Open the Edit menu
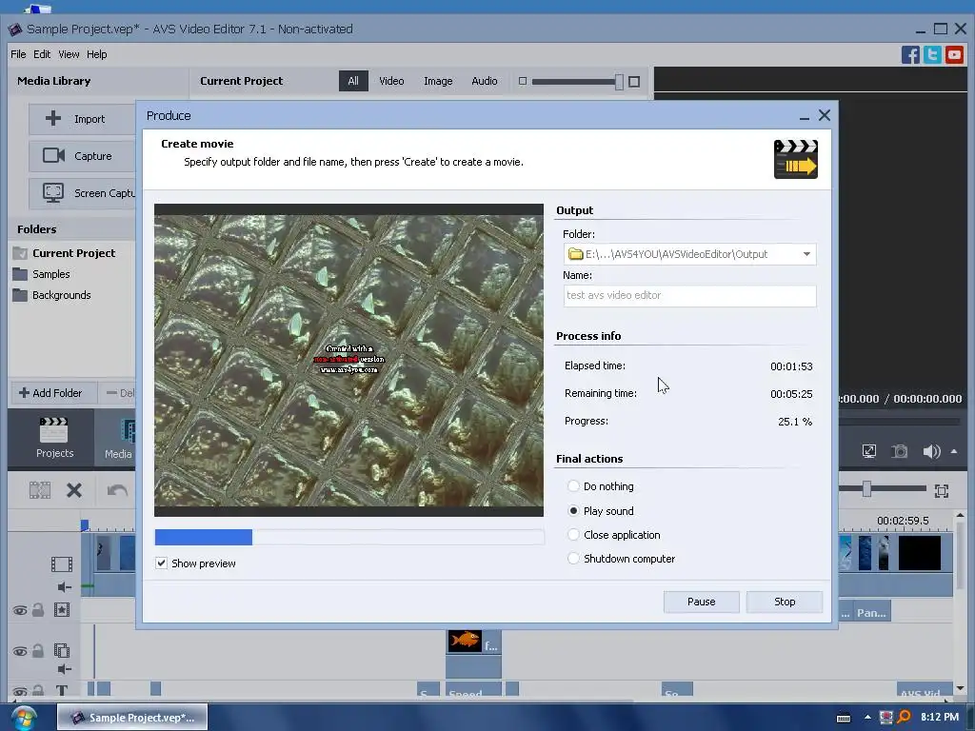The image size is (975, 731). [x=42, y=54]
